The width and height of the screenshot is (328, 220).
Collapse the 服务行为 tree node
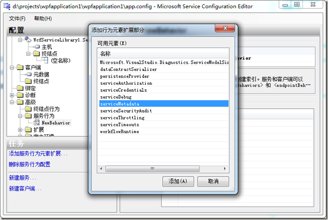[x=20, y=116]
